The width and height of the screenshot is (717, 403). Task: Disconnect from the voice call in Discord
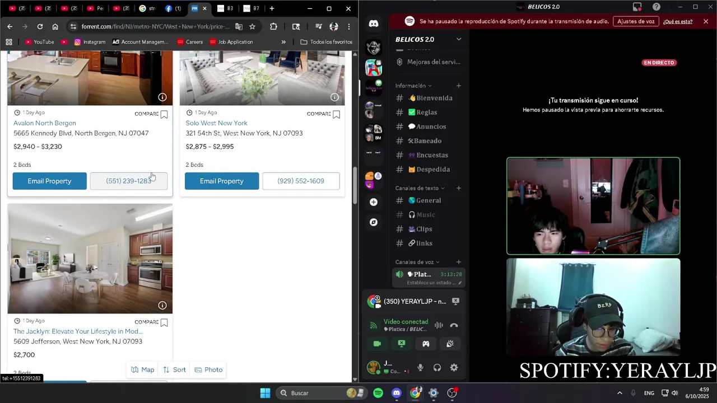click(454, 325)
